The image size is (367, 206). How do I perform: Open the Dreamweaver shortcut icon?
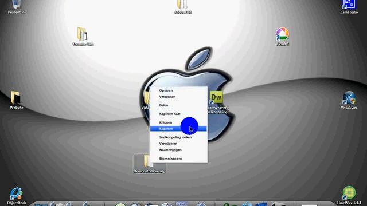pos(217,97)
